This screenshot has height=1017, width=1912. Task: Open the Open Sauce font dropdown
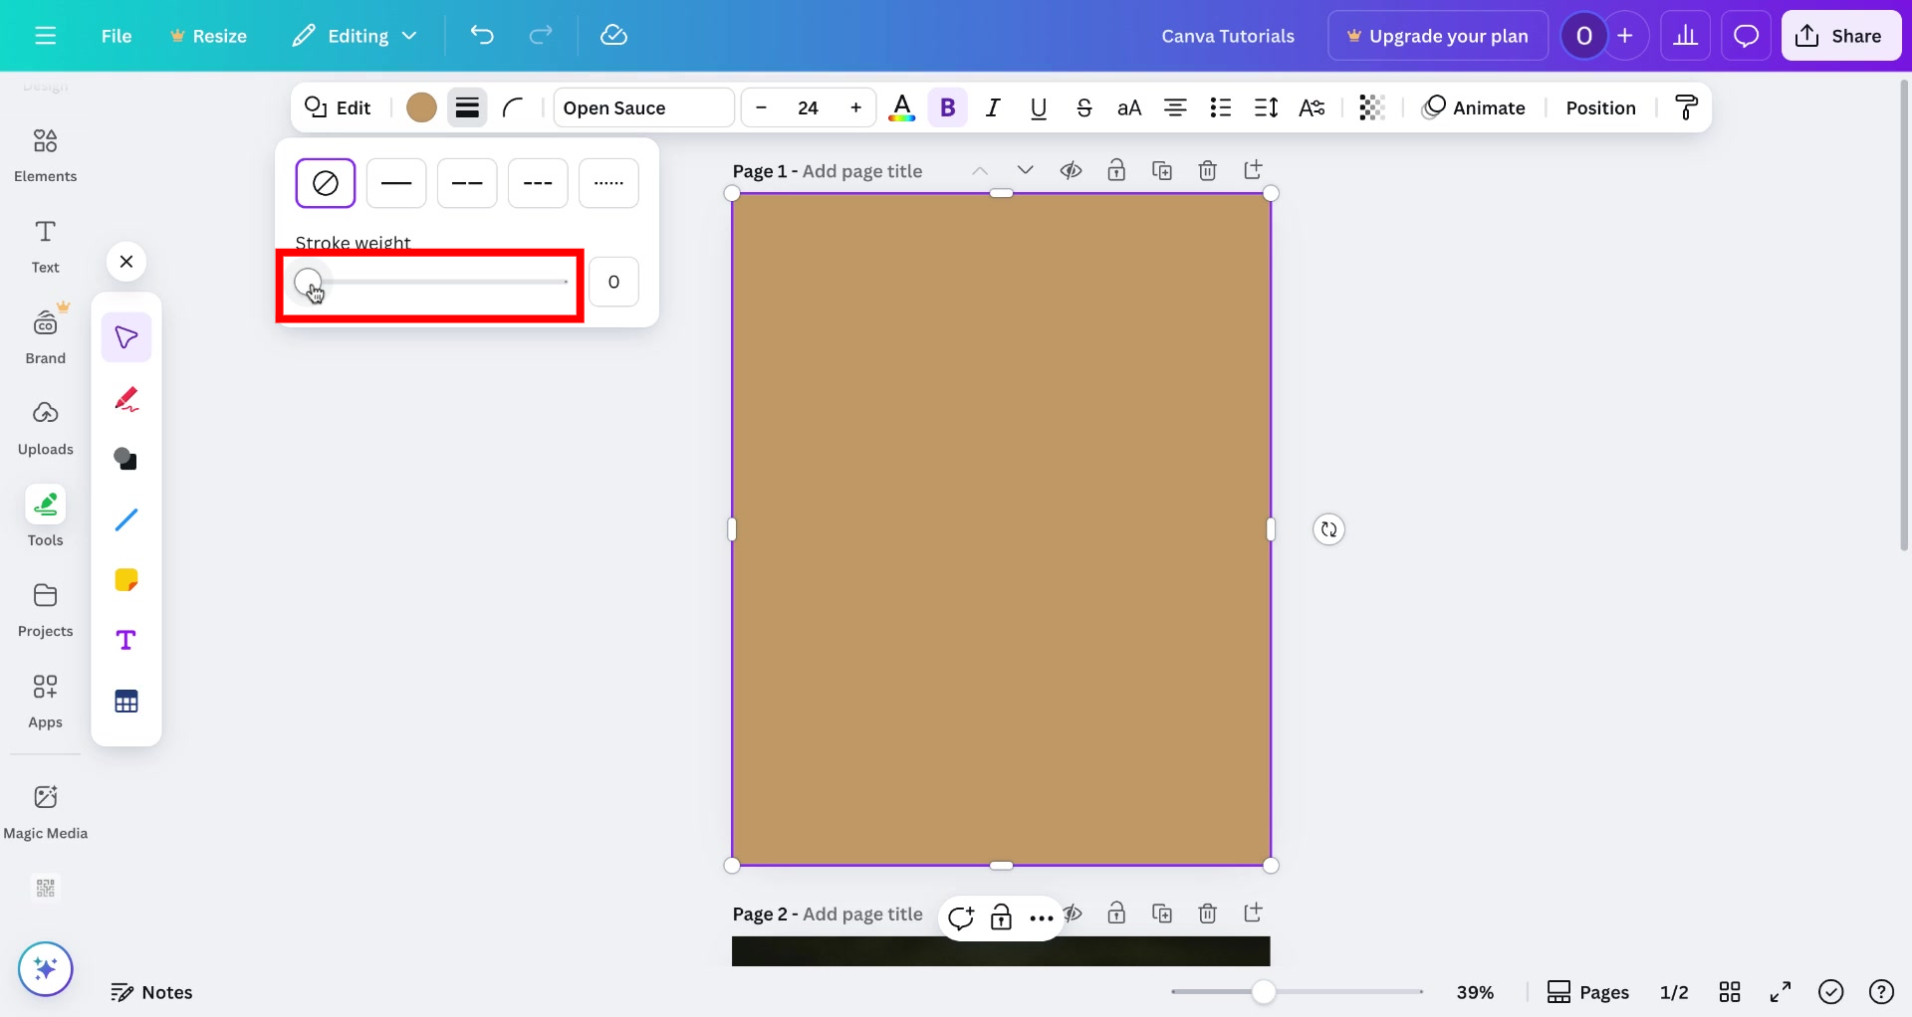point(642,107)
